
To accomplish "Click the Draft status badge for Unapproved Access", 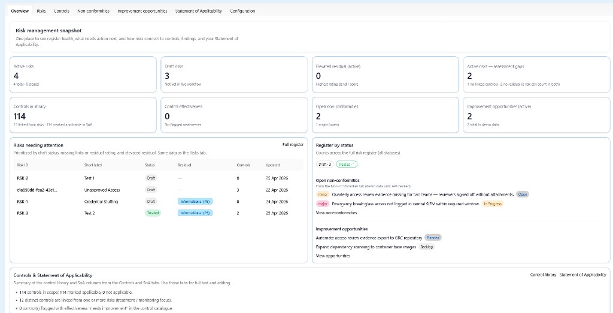I will click(x=151, y=190).
